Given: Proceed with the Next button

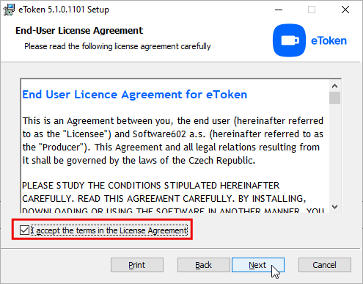Looking at the screenshot, I should tap(258, 265).
